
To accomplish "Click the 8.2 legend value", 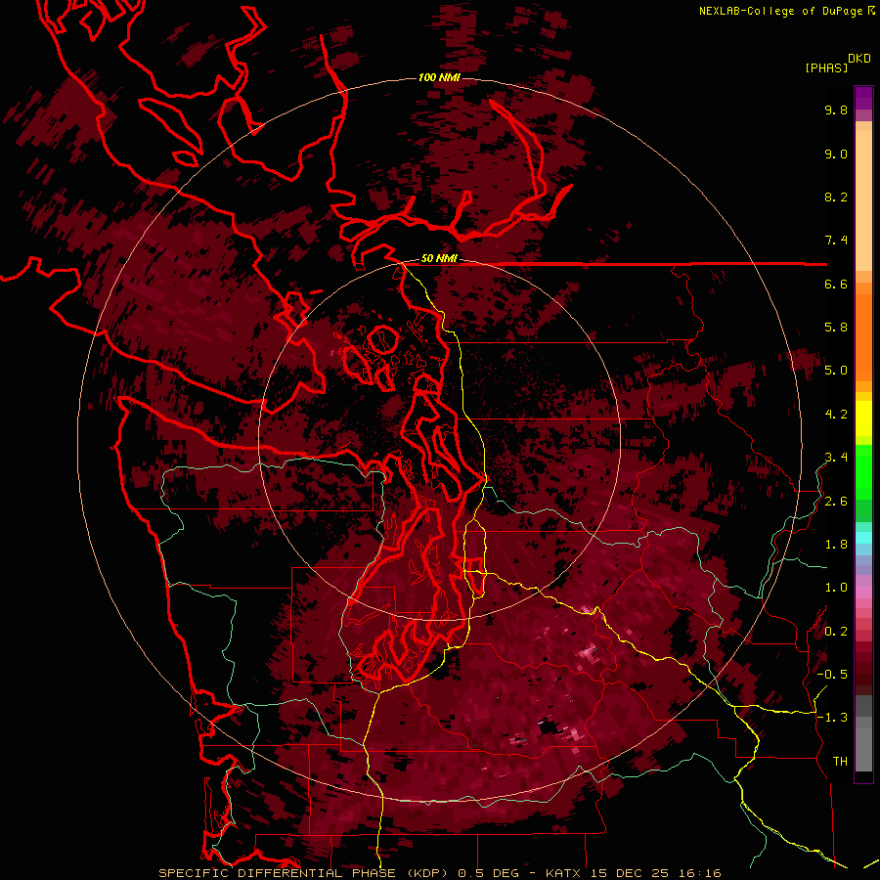I will pyautogui.click(x=836, y=197).
